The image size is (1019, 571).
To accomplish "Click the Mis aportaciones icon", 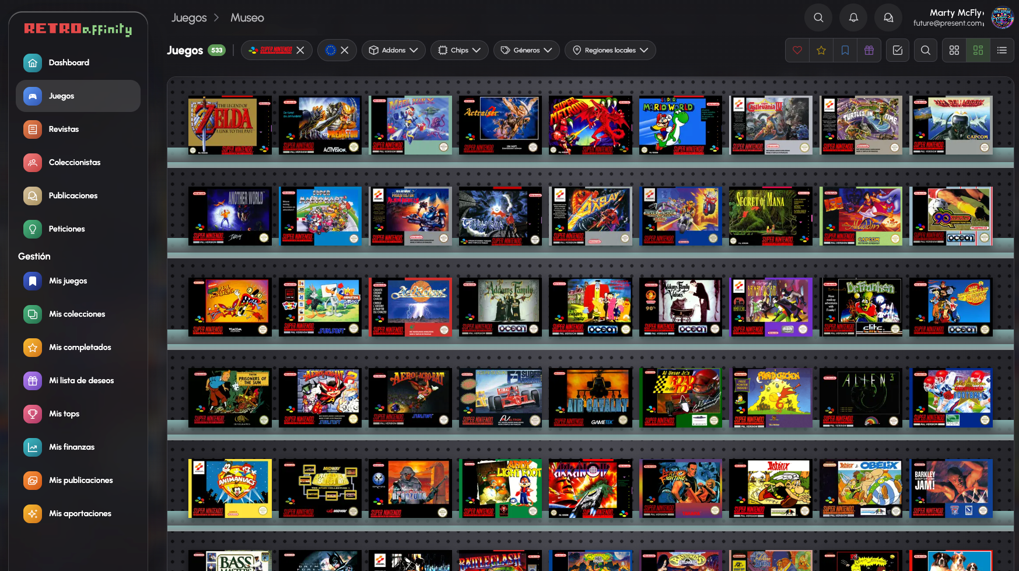I will (33, 514).
